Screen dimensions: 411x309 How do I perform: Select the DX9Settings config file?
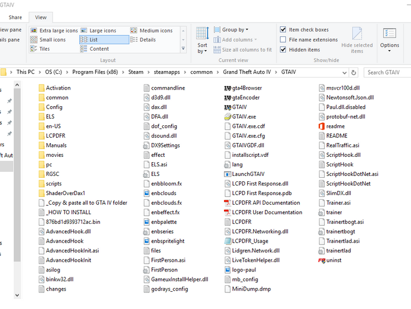(x=162, y=146)
